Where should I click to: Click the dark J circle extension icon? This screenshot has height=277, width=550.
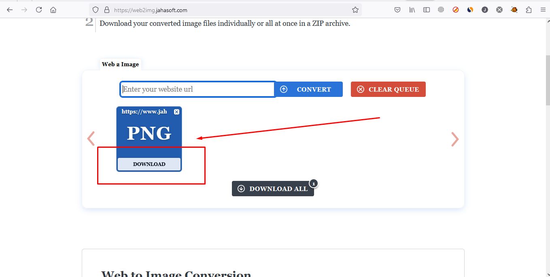(485, 10)
